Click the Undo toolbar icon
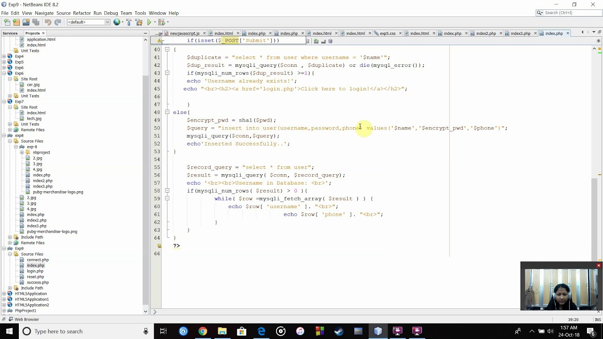 tap(48, 22)
